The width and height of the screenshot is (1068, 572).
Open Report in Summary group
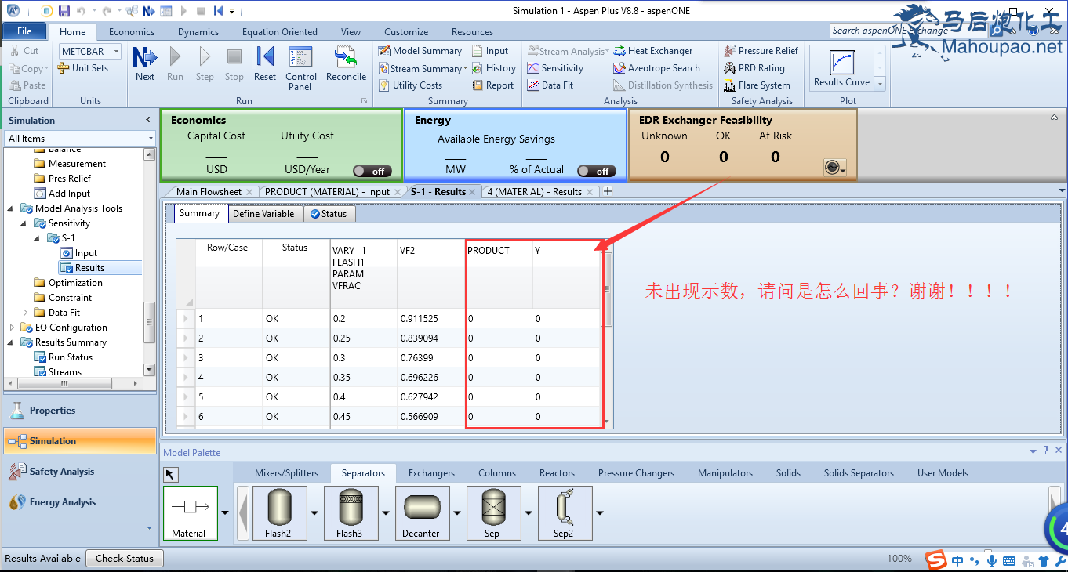(x=493, y=85)
